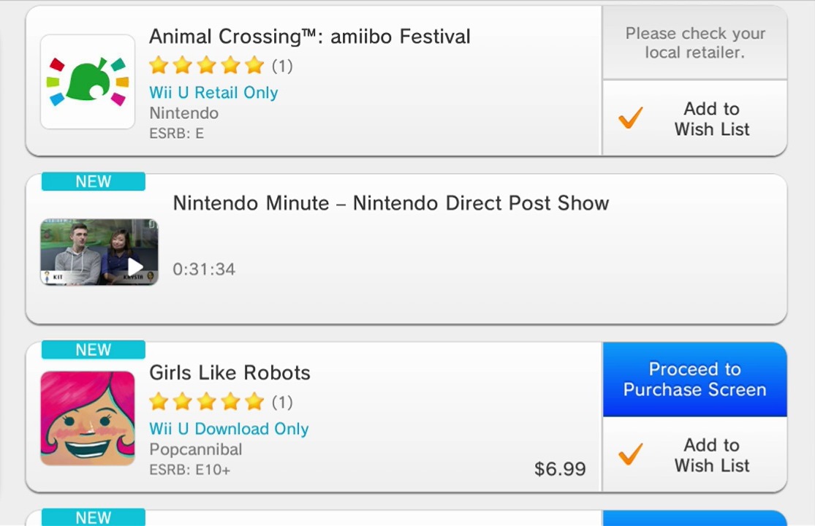Open the Girls Like Robots game icon

(88, 418)
